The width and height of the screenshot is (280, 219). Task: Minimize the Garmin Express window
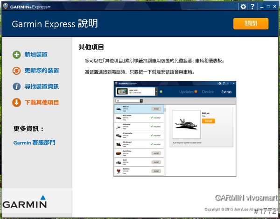(x=262, y=7)
